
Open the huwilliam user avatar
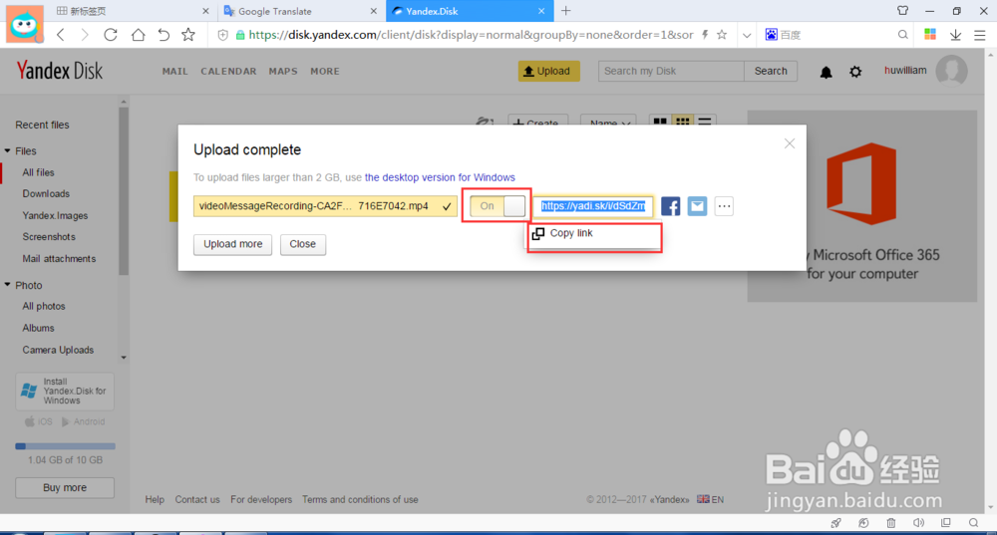(x=951, y=71)
